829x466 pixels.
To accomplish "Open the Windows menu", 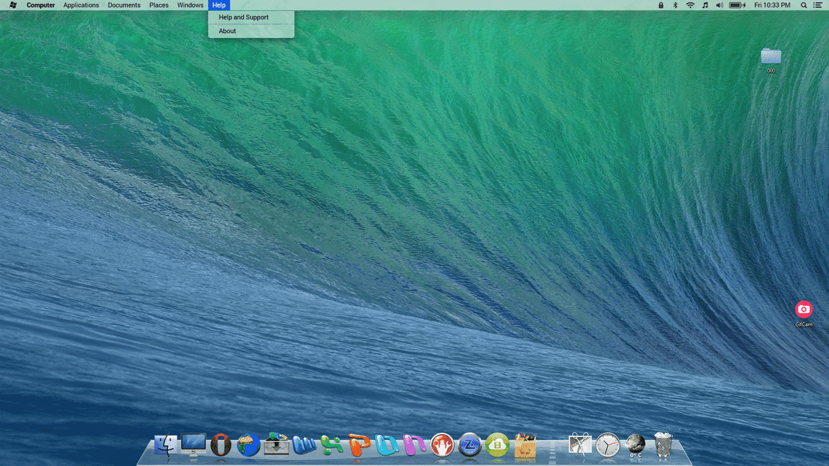I will [x=190, y=5].
